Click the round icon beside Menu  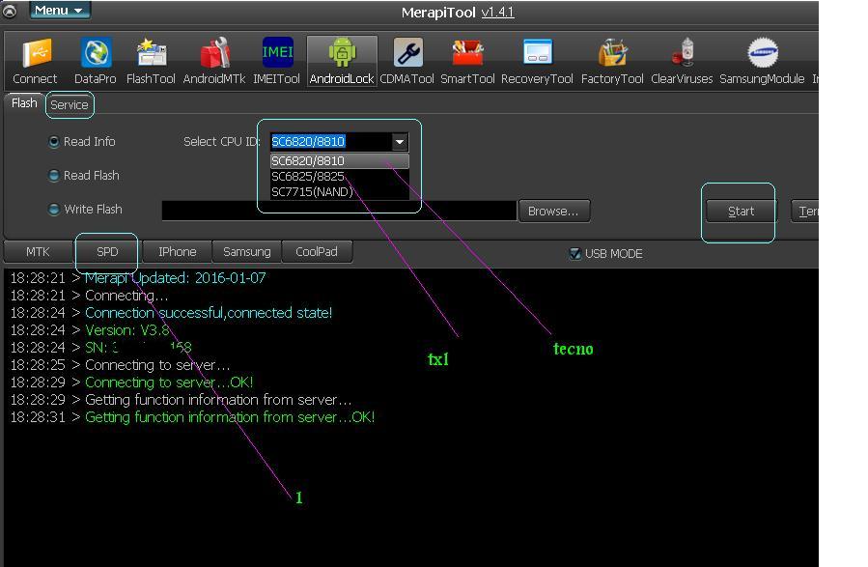click(x=10, y=11)
